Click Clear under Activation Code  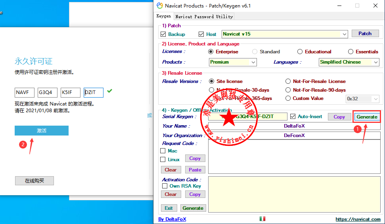click(x=170, y=194)
